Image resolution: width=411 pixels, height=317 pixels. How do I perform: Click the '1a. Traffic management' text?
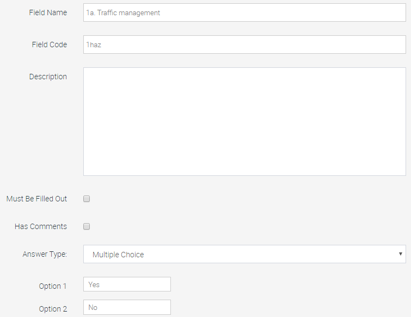(x=123, y=12)
